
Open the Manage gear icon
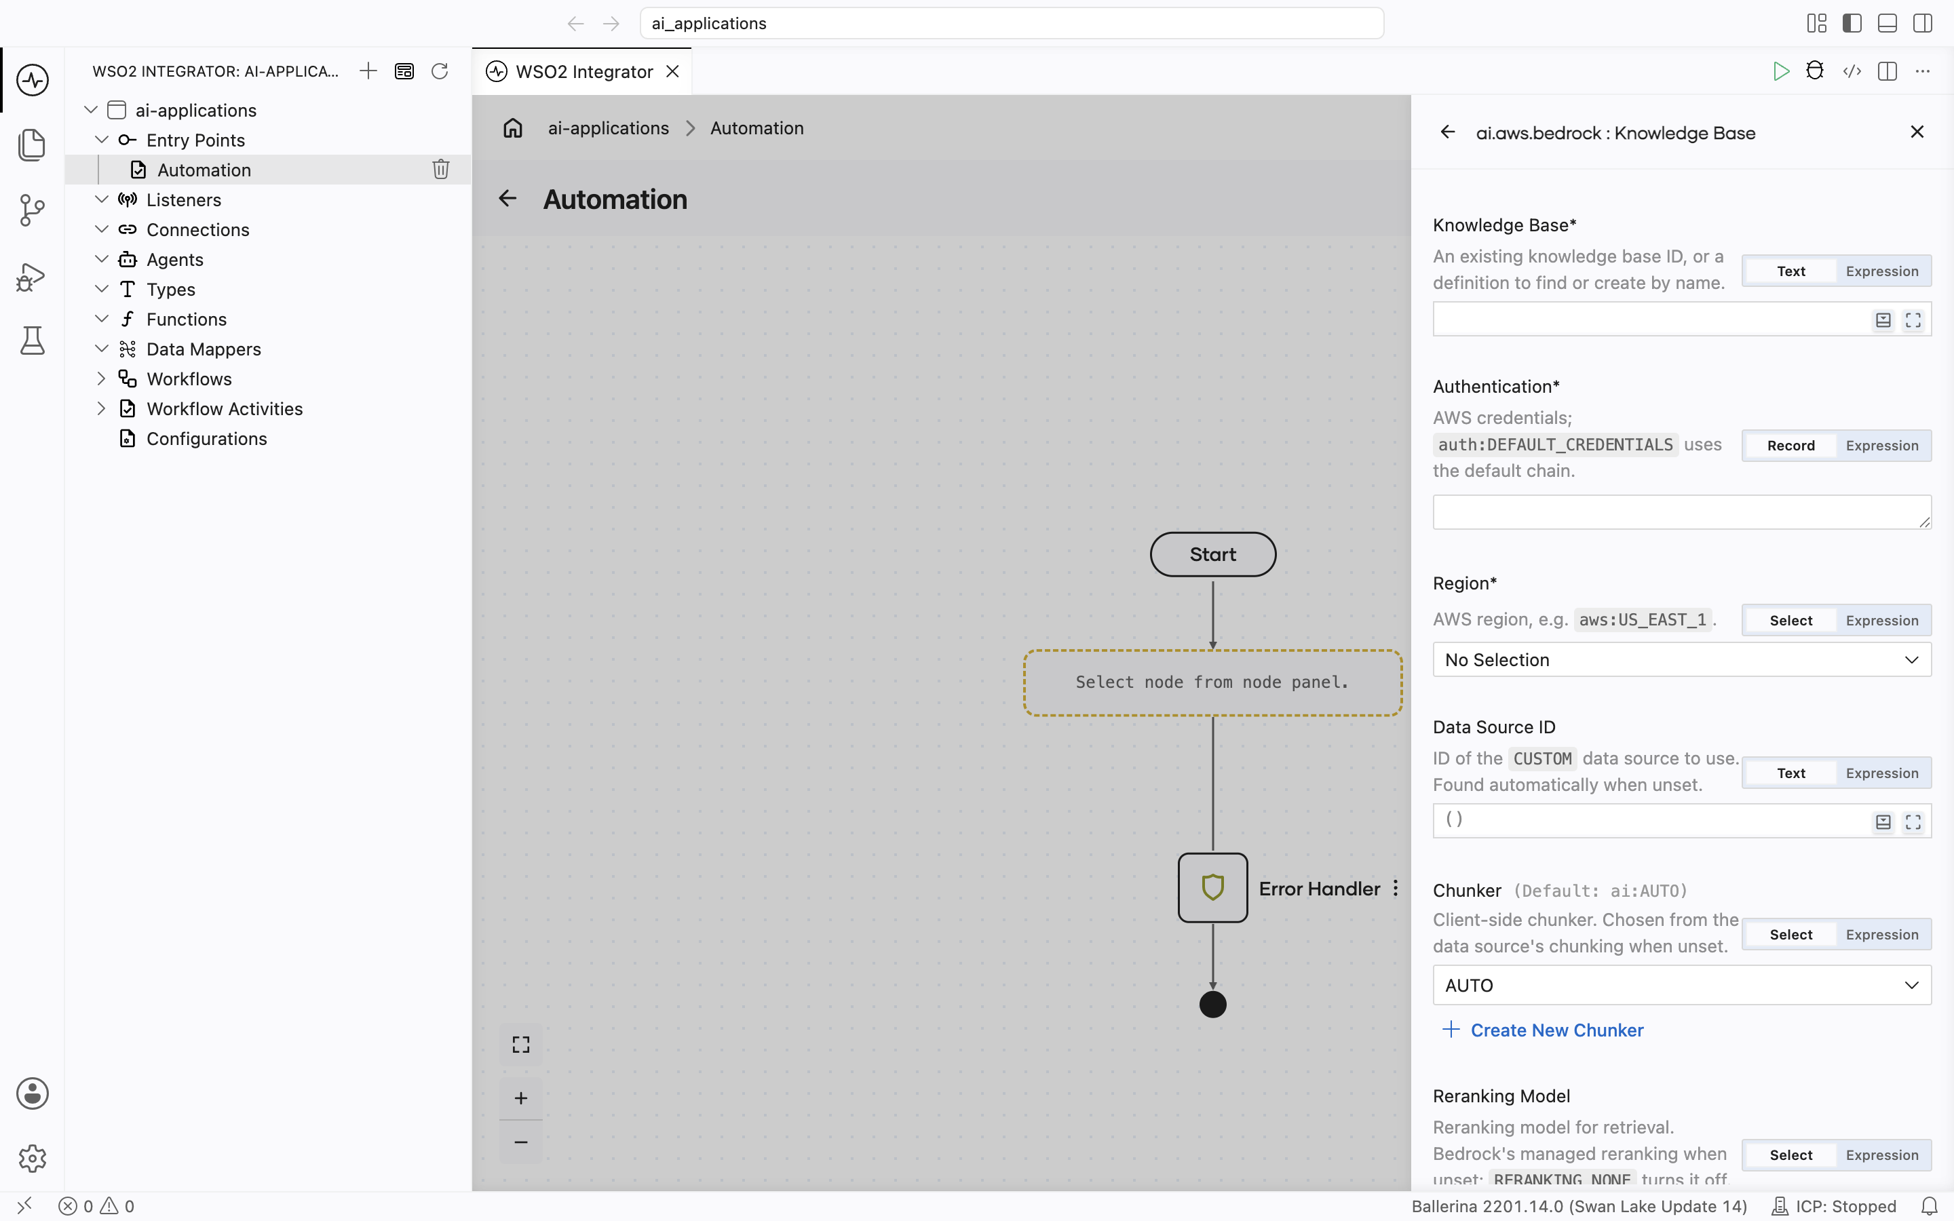click(x=33, y=1159)
